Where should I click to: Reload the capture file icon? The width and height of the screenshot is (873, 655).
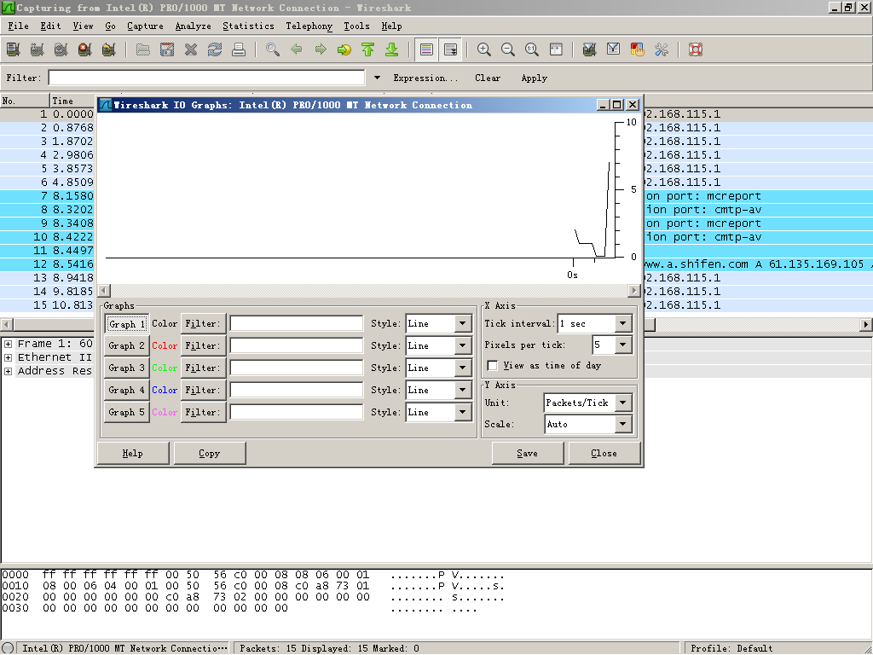click(215, 49)
